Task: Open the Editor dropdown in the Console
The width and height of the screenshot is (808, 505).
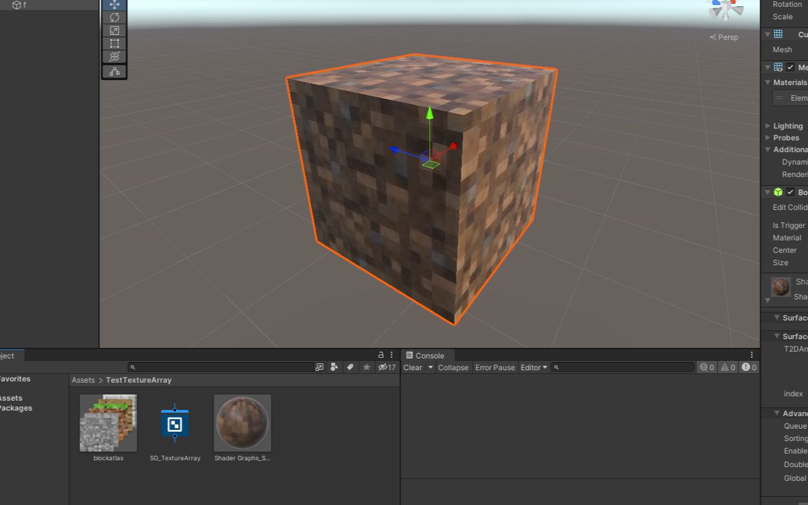Action: 533,367
